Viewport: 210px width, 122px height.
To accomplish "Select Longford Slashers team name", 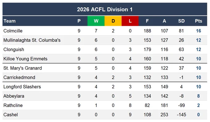I will point(22,87).
